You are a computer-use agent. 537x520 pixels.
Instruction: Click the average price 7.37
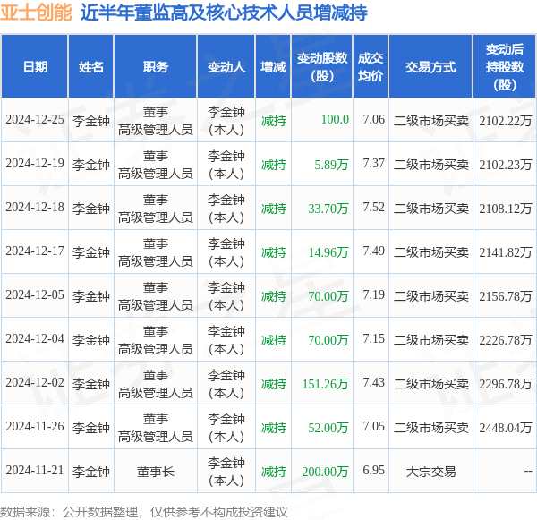[x=373, y=164]
